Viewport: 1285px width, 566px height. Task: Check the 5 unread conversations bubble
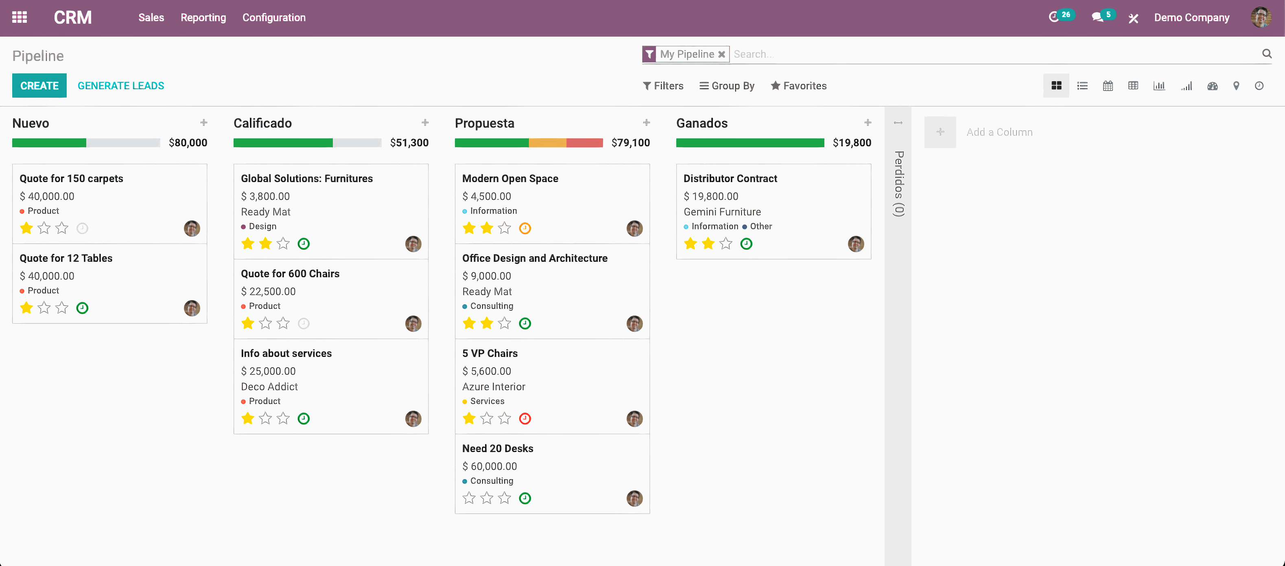click(1102, 16)
